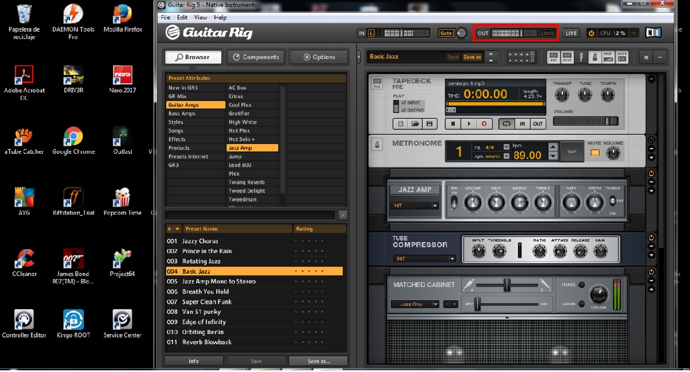
Task: Open the File menu
Action: click(166, 18)
